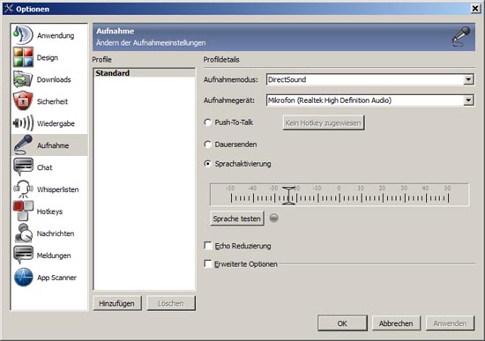Click the Anwenden button

(450, 323)
